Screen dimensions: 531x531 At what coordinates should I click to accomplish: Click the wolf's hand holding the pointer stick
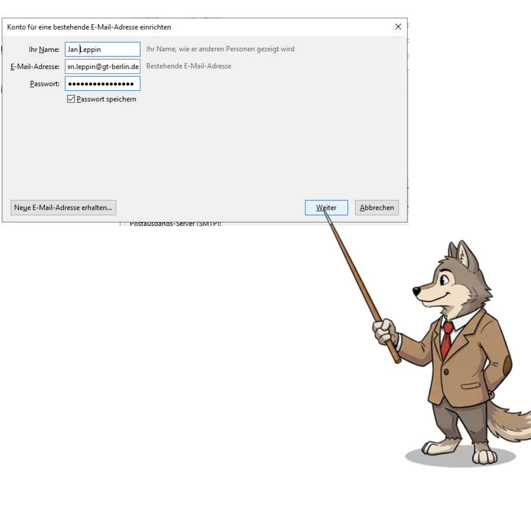[x=386, y=331]
